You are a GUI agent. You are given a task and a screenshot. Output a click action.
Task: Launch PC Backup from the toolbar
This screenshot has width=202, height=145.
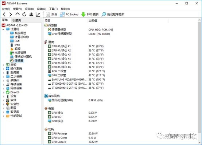[x=69, y=14]
